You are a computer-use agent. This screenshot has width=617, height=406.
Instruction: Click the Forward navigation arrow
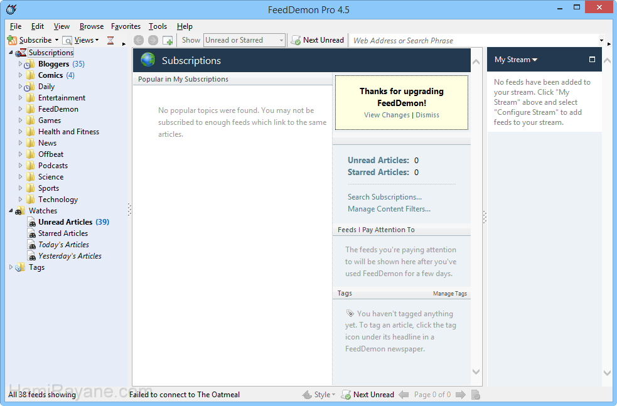[x=153, y=40]
